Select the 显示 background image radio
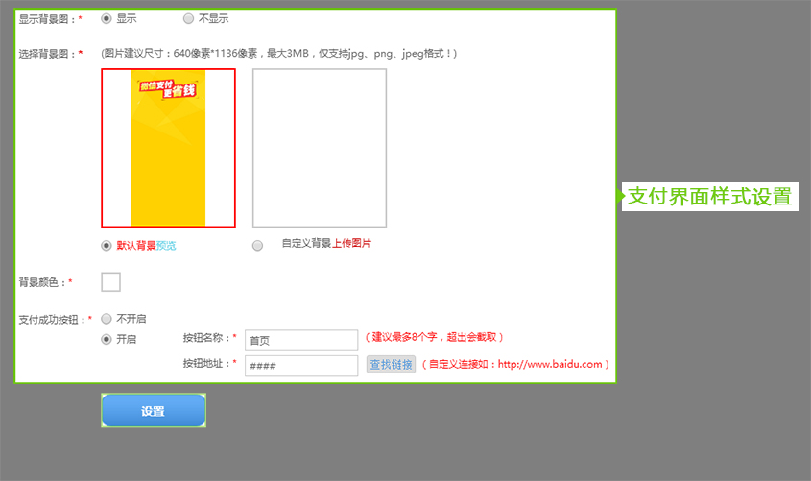 [106, 18]
